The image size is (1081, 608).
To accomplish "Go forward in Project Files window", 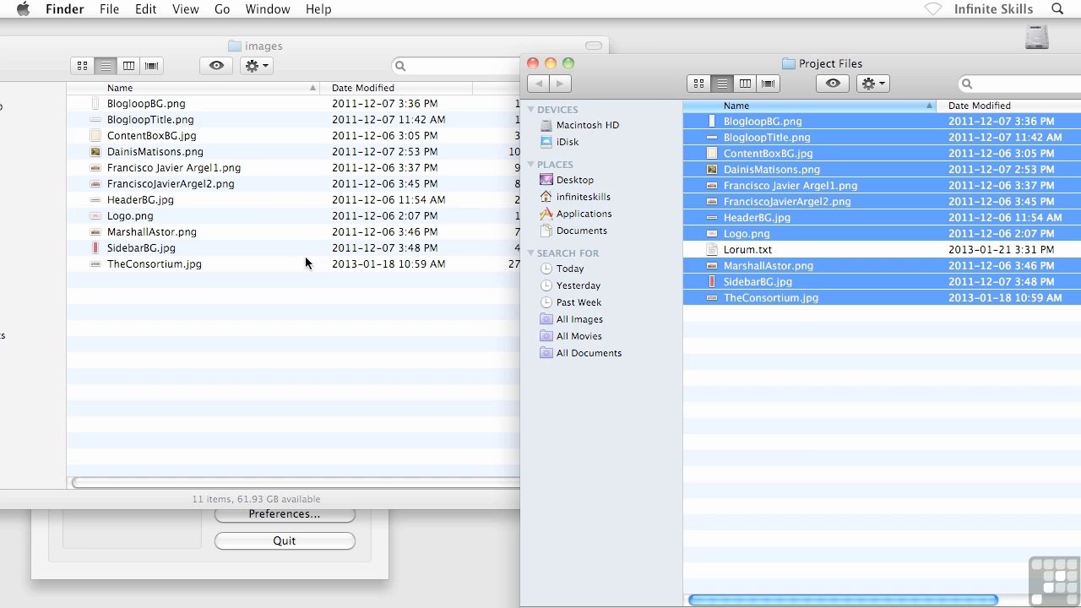I will coord(561,84).
